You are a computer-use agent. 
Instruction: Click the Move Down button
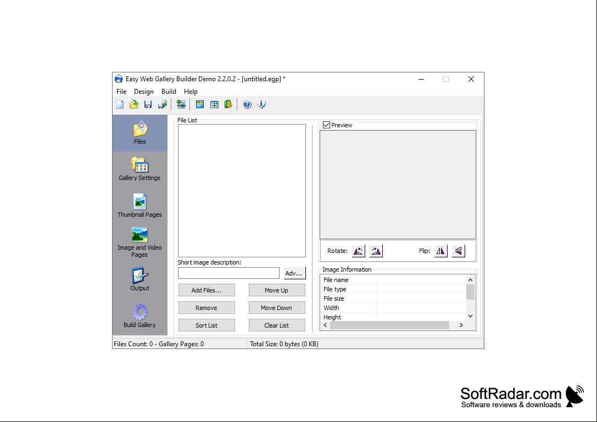(277, 308)
